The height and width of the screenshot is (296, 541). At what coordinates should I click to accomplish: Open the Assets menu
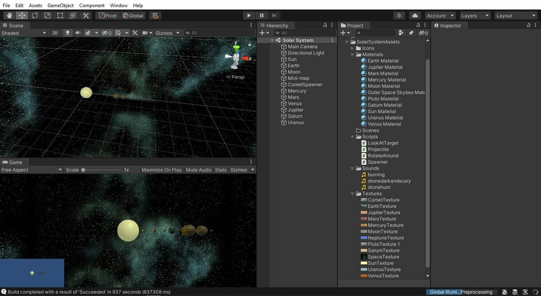pyautogui.click(x=36, y=5)
